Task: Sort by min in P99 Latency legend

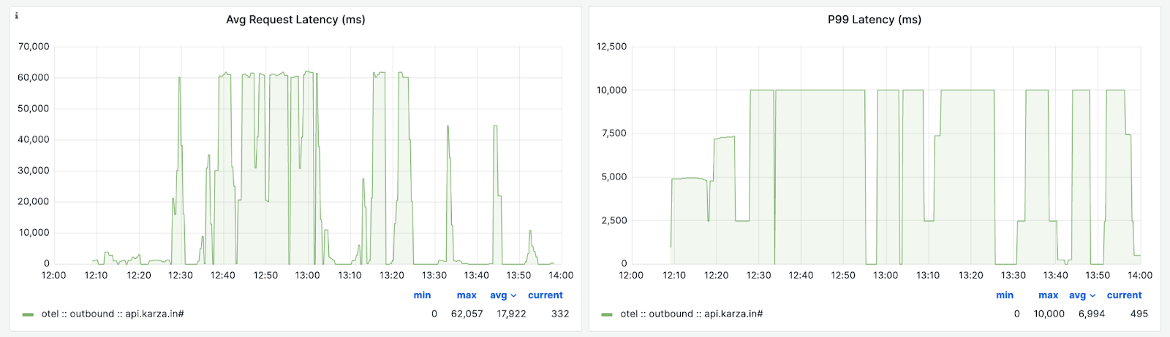Action: (1005, 295)
